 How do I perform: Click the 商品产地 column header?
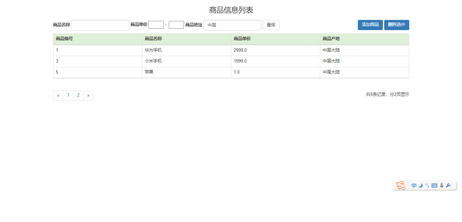(365, 39)
